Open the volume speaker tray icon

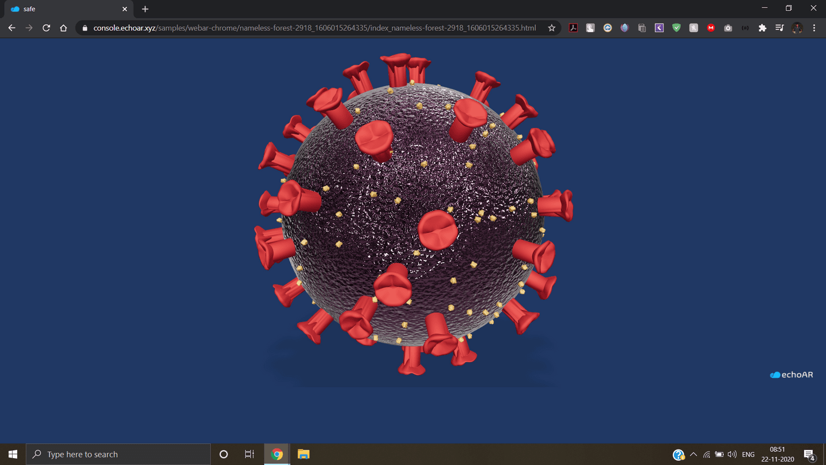point(732,454)
